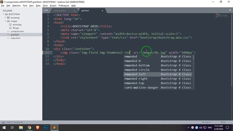The width and height of the screenshot is (233, 131).
Task: Open the notification center icon
Action: pos(227,128)
